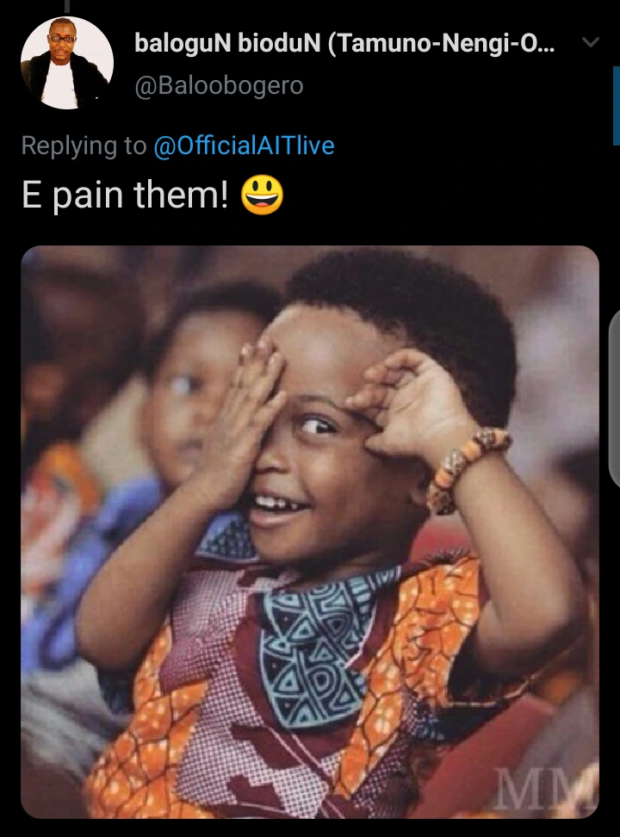The height and width of the screenshot is (837, 620).
Task: Grab the gray side handle on the right edge
Action: (615, 398)
